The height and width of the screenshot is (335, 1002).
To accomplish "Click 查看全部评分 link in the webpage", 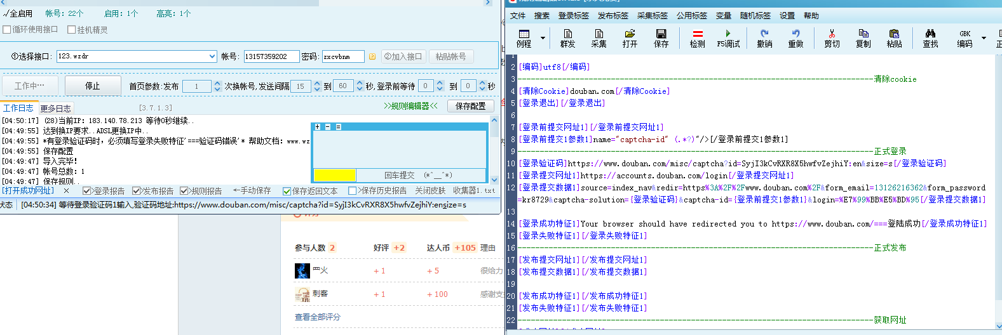I will point(318,317).
